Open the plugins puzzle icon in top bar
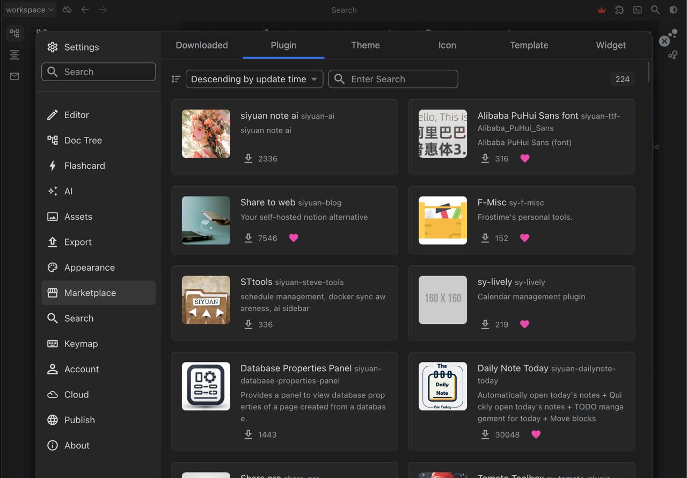The width and height of the screenshot is (687, 478). [x=619, y=10]
